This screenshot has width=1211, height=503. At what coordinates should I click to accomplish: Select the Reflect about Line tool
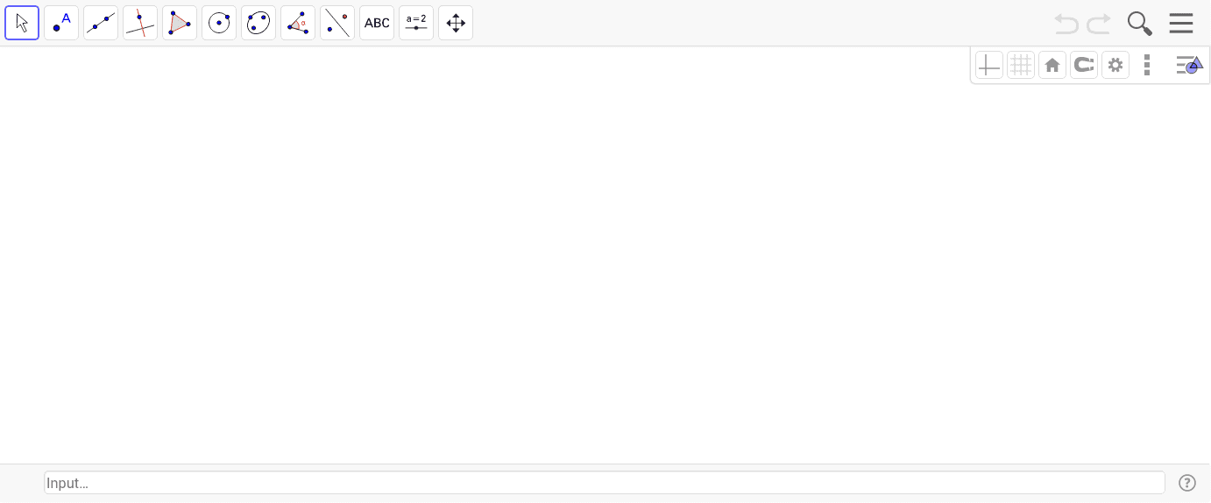point(337,23)
